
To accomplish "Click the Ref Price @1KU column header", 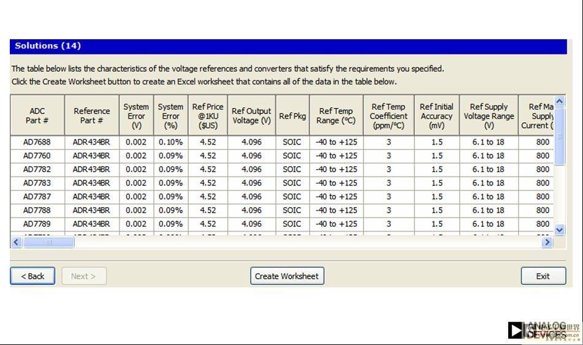I will point(208,115).
